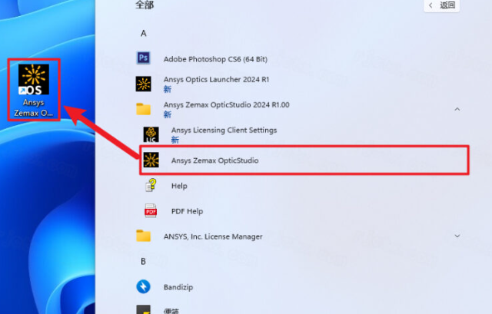The width and height of the screenshot is (492, 314).
Task: Click the Ansys Optics Launcher app icon
Action: click(x=143, y=84)
